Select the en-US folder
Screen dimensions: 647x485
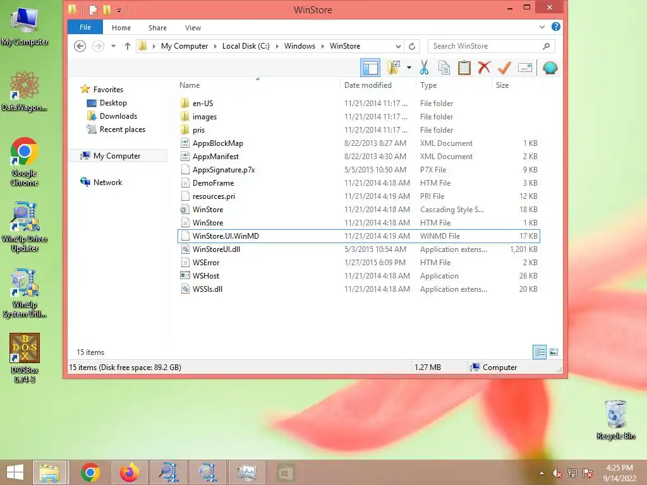359,103
